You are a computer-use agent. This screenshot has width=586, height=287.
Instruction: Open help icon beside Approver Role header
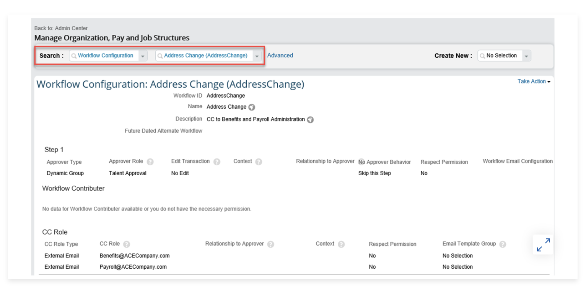150,162
